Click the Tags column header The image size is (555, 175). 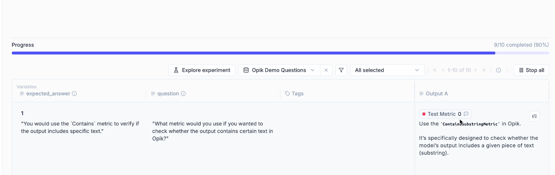click(294, 94)
